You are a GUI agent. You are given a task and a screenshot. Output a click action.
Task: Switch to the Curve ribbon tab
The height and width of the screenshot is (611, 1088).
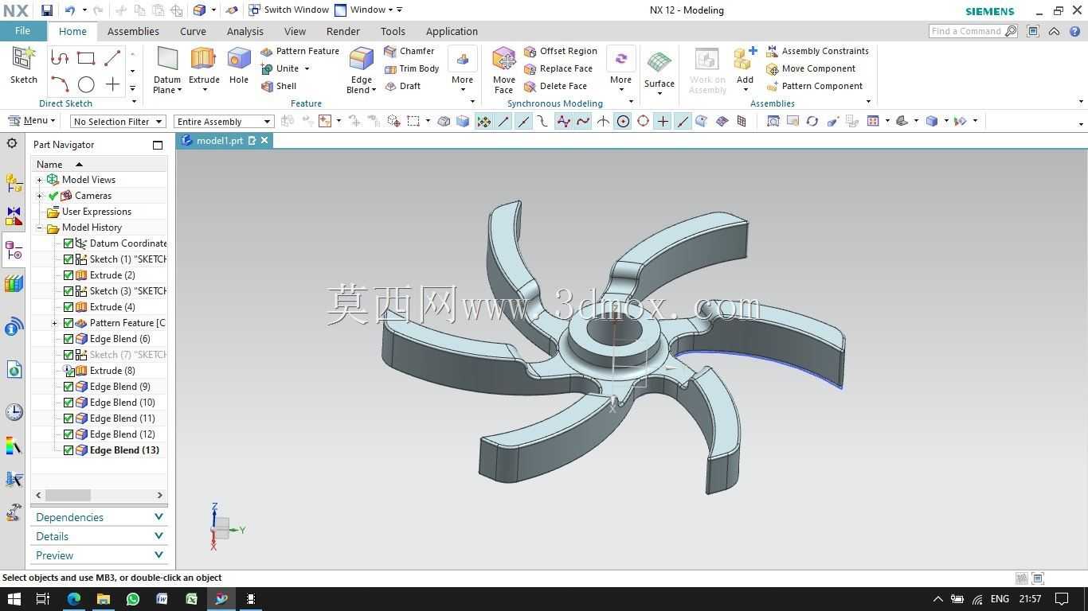(x=193, y=31)
